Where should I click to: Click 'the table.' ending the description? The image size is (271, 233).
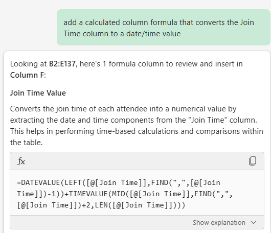[x=26, y=143]
